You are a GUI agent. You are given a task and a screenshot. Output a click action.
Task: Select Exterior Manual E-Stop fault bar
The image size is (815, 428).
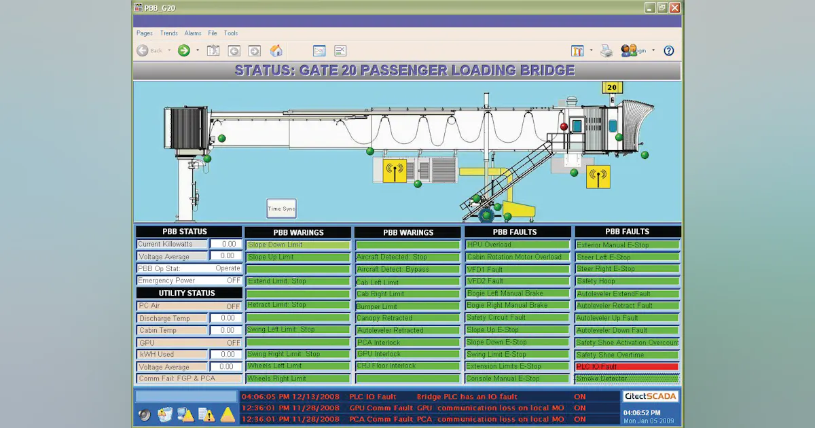627,245
